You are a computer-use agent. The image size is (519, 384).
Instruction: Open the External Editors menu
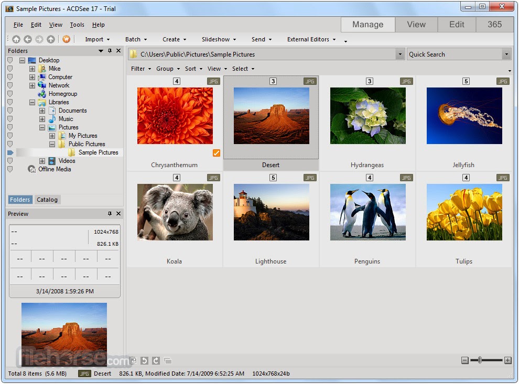point(311,39)
